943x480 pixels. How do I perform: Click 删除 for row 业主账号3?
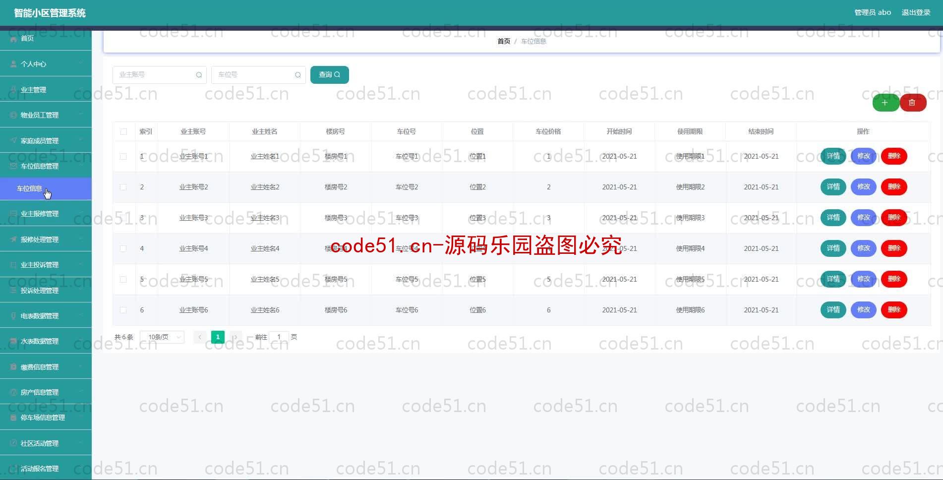coord(894,218)
